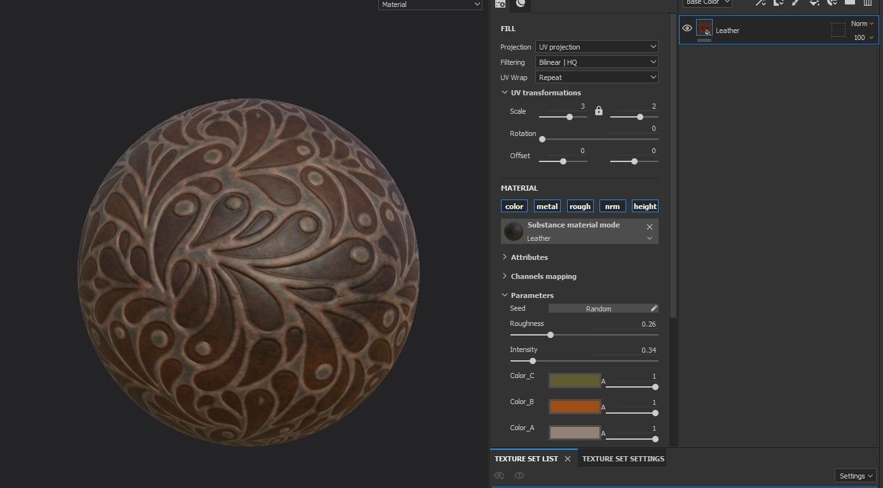Add a fill layer with the bucket icon

pos(814,3)
